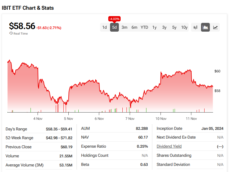Screen dimensions: 233x172
Task: Click the 7 Nov date marker
Action: (x=130, y=119)
